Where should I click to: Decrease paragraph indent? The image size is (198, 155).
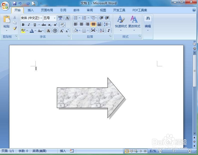click(x=101, y=18)
